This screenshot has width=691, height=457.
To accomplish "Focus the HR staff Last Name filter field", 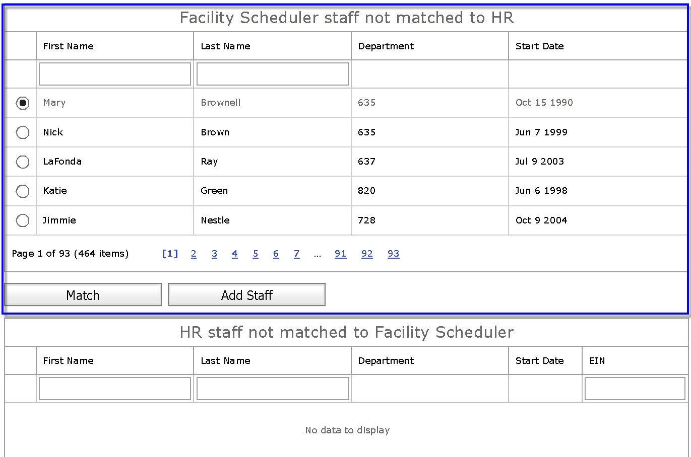I will click(x=272, y=389).
